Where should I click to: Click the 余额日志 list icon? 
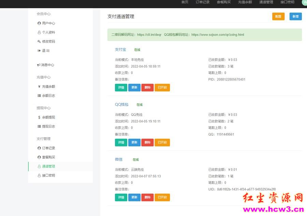click(39, 96)
